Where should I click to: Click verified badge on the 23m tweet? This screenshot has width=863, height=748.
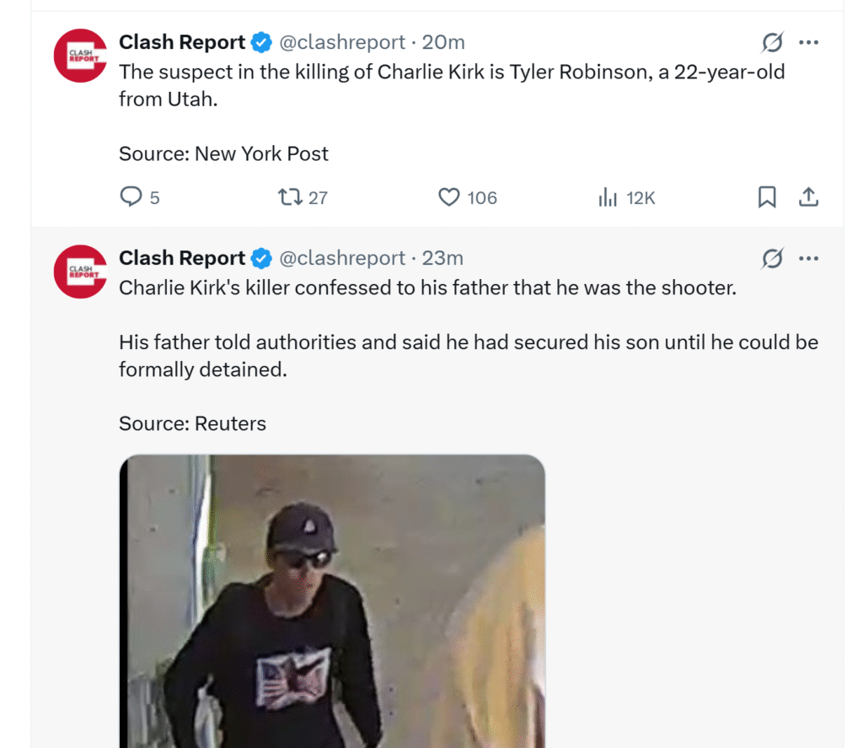point(263,258)
